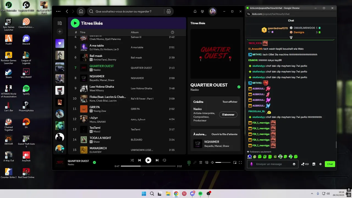
Task: View site information icon in Chrome
Action: (249, 14)
